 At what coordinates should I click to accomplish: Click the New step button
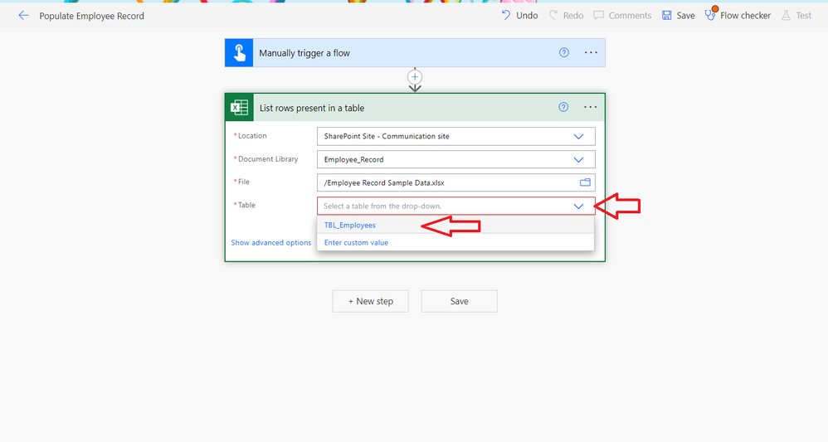coord(371,301)
